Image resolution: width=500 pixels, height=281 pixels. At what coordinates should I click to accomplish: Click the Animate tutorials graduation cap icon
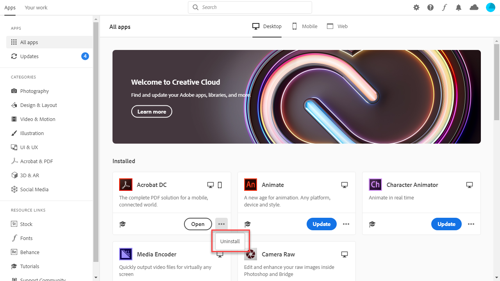[247, 224]
